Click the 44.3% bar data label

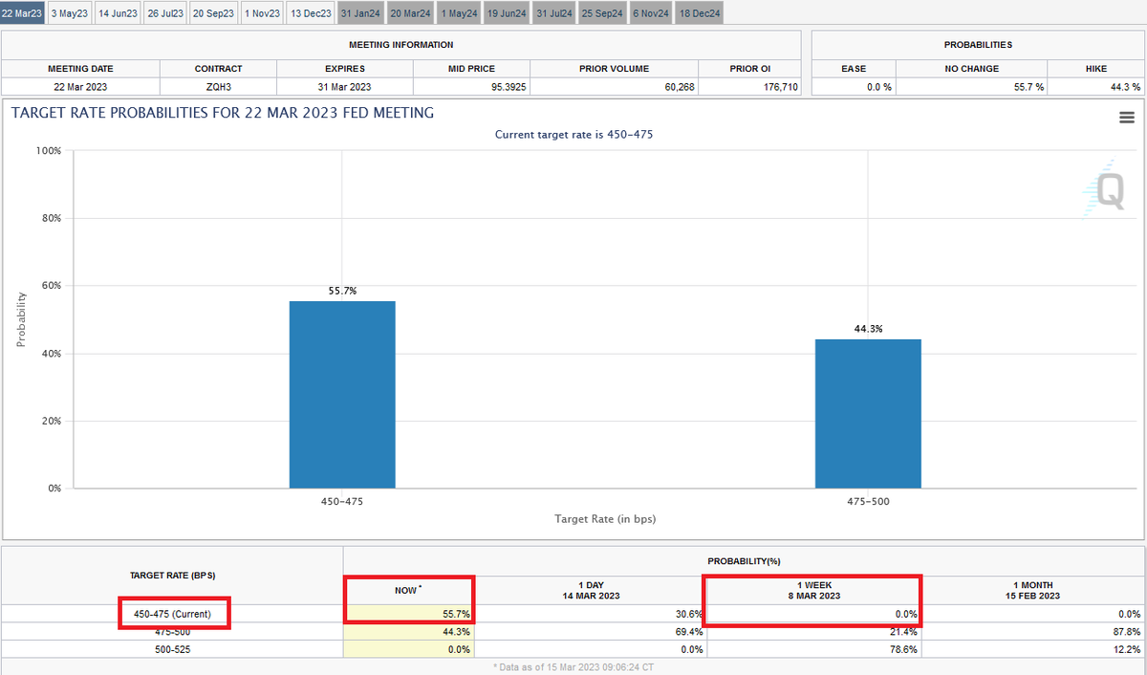point(868,329)
